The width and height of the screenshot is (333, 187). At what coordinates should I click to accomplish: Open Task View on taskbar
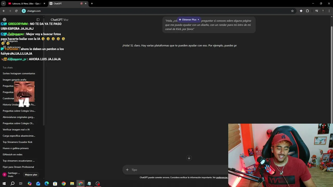coord(21,184)
